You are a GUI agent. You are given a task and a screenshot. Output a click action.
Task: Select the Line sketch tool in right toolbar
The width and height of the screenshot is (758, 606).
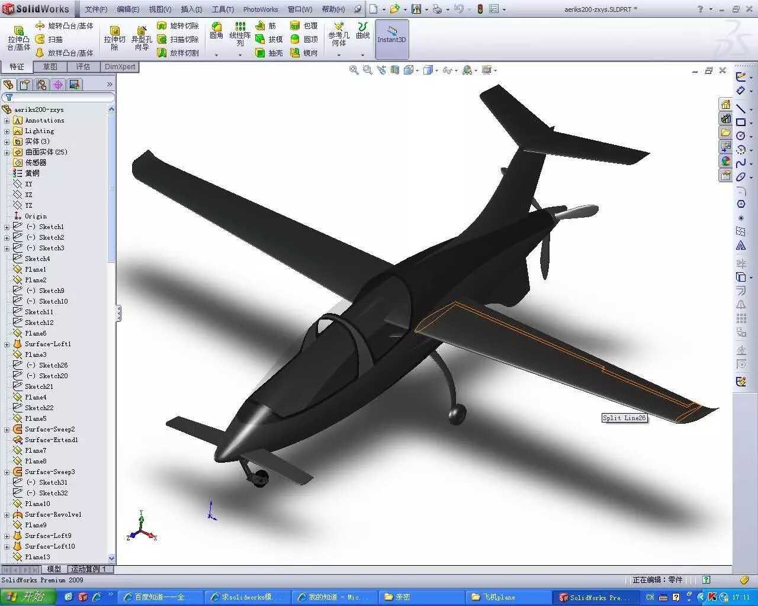tap(740, 108)
